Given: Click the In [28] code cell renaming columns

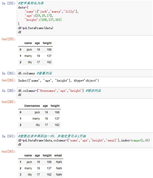Looking at the screenshot, I should (85, 93).
